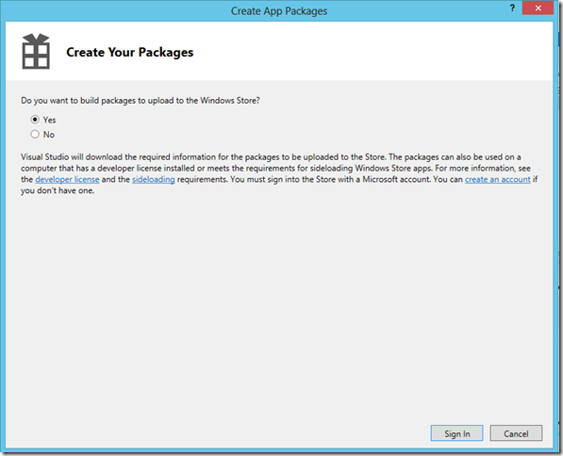563x456 pixels.
Task: Click the Create Your Packages heading
Action: (x=129, y=53)
